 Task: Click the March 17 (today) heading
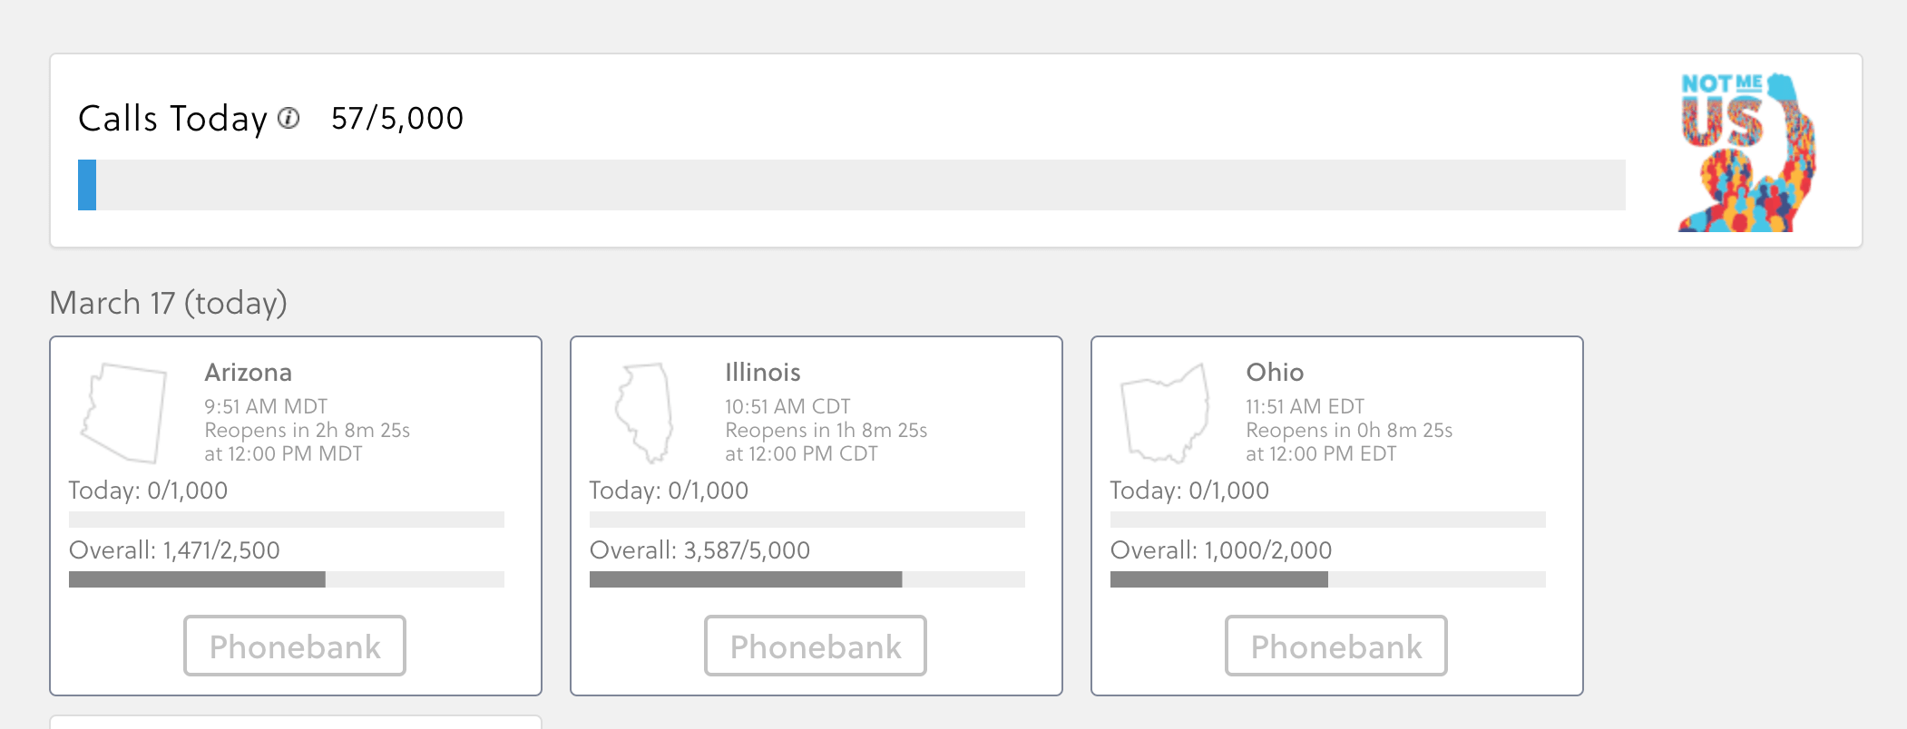tap(168, 303)
